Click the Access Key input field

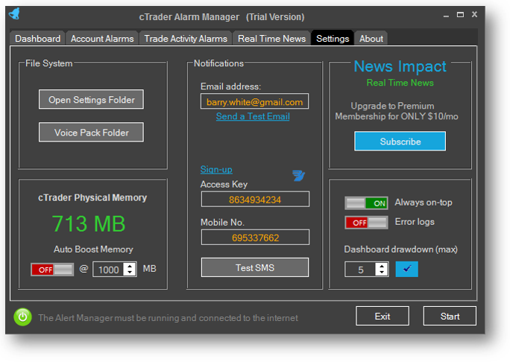coord(255,199)
